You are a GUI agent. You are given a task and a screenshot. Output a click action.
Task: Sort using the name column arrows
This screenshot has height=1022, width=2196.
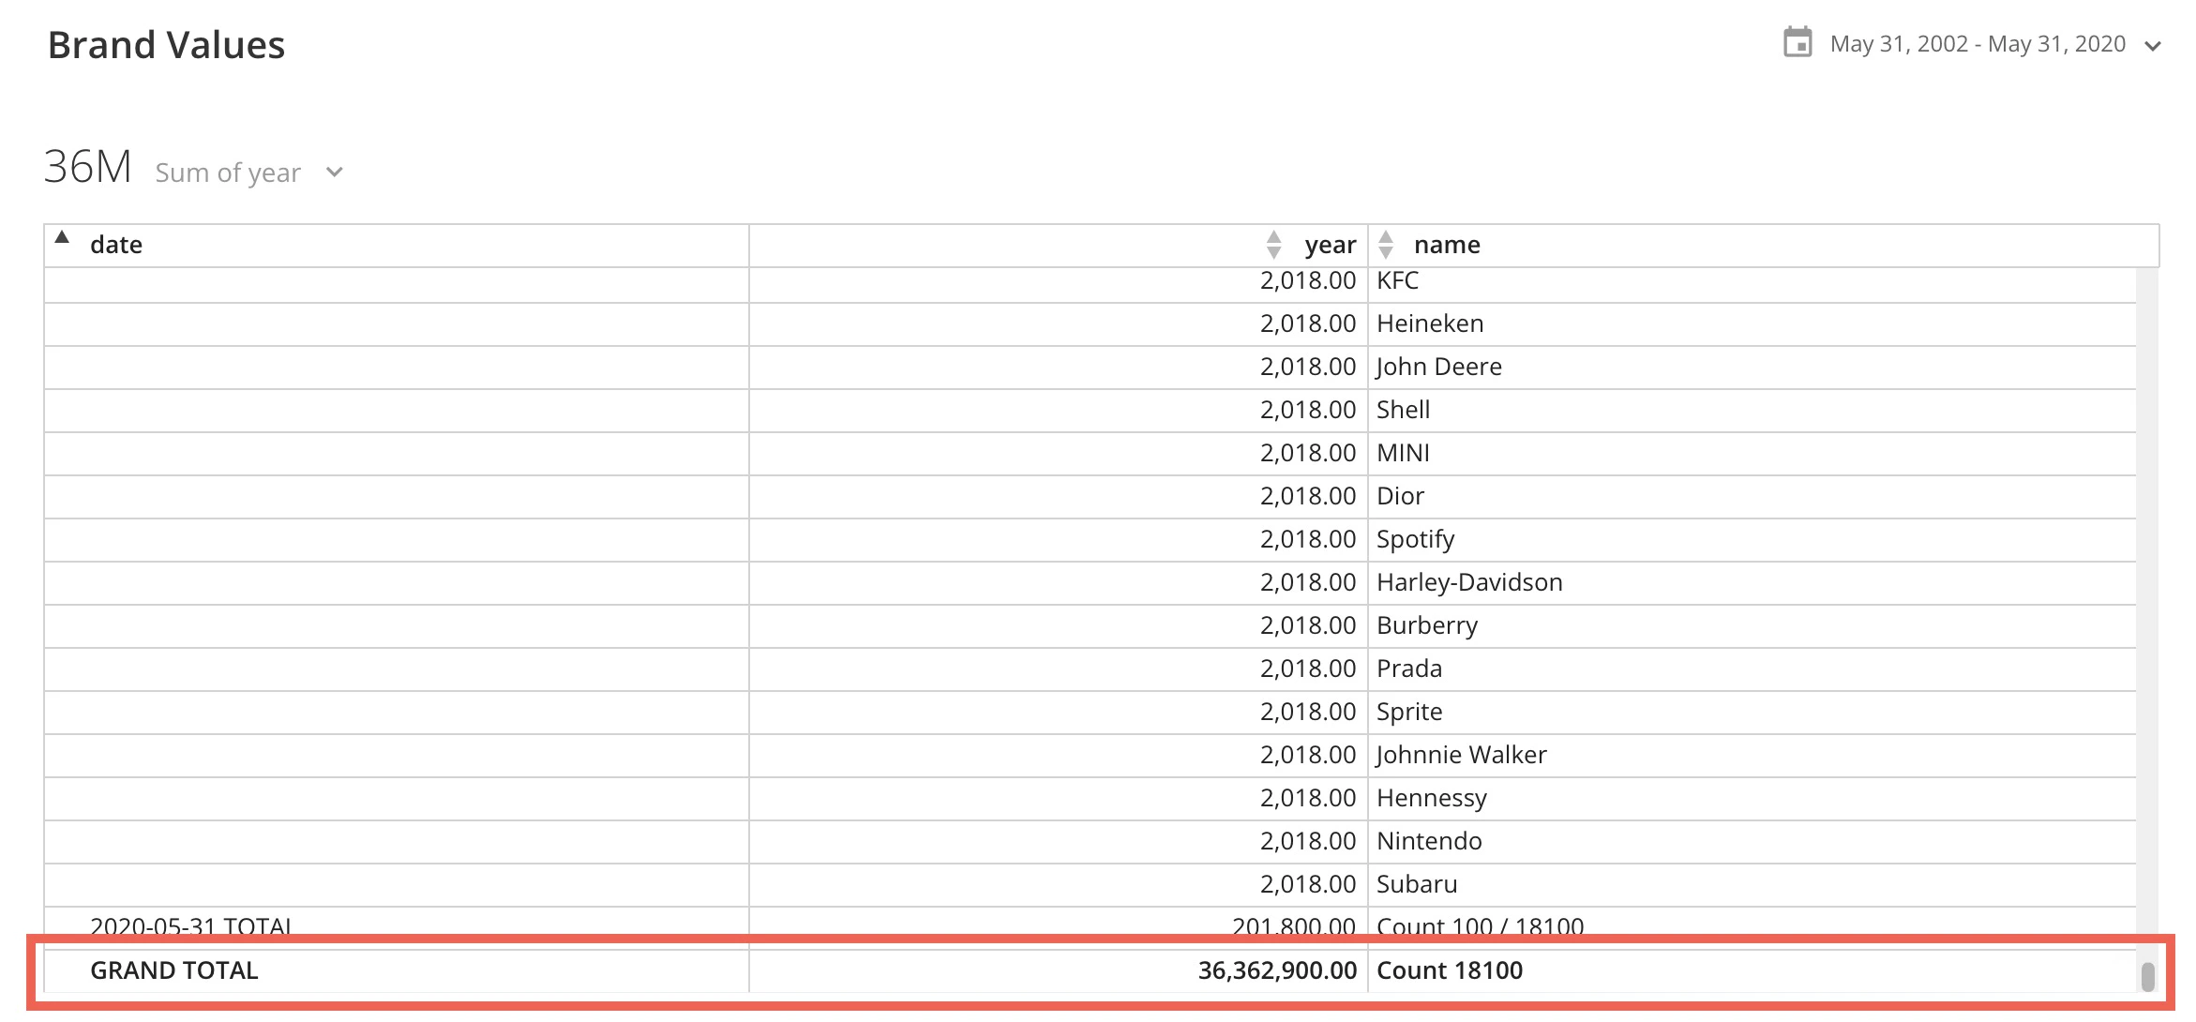point(1386,245)
